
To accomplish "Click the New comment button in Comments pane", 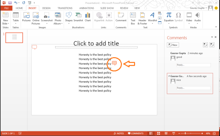I will pos(173,45).
